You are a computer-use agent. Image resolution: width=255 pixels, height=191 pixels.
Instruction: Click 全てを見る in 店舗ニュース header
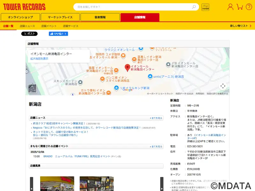(156, 118)
